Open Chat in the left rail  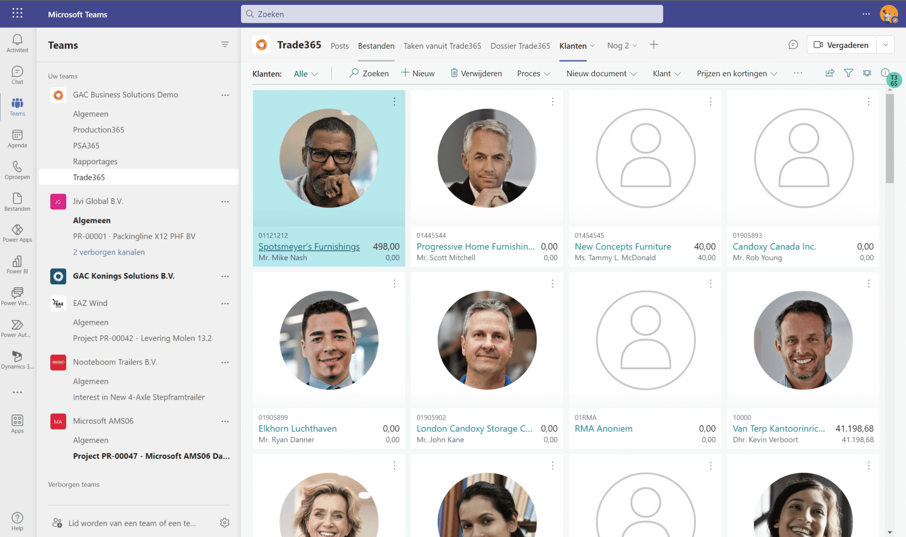coord(17,75)
